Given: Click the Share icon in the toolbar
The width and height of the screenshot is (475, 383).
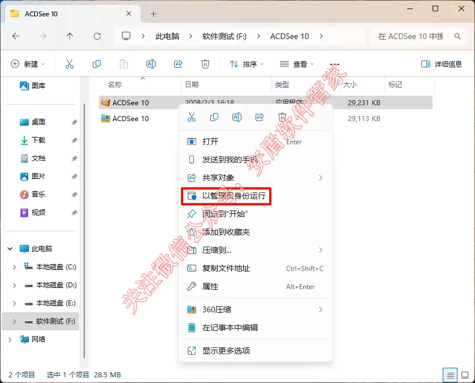Looking at the screenshot, I should 178,64.
